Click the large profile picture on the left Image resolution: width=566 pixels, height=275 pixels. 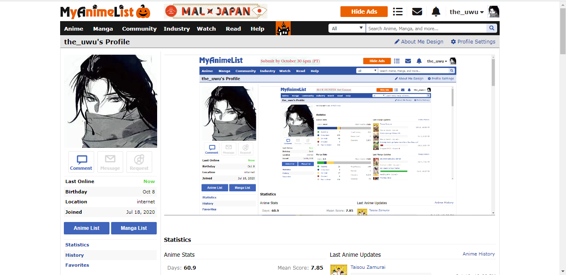click(111, 101)
